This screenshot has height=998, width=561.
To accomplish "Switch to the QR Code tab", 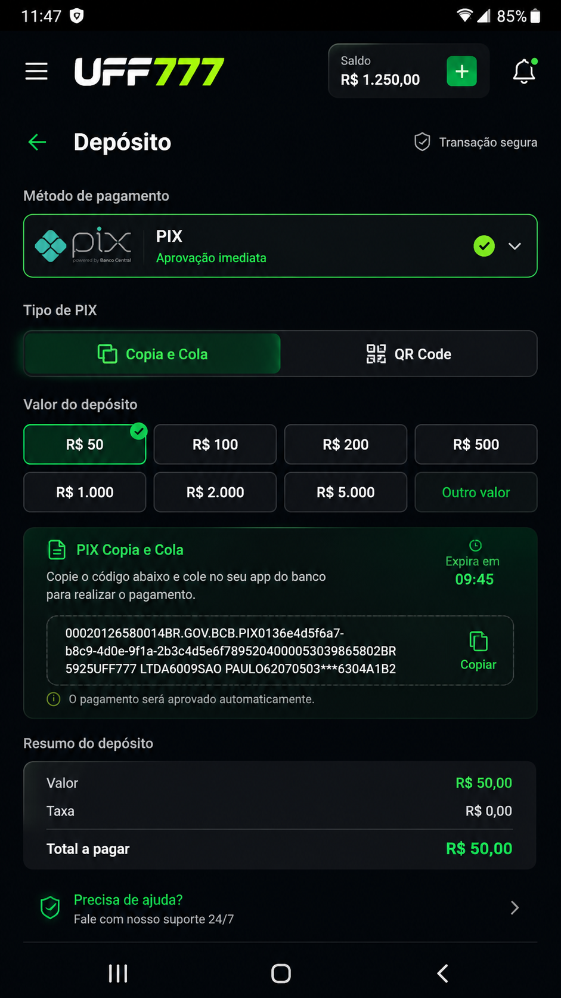I will pyautogui.click(x=409, y=354).
